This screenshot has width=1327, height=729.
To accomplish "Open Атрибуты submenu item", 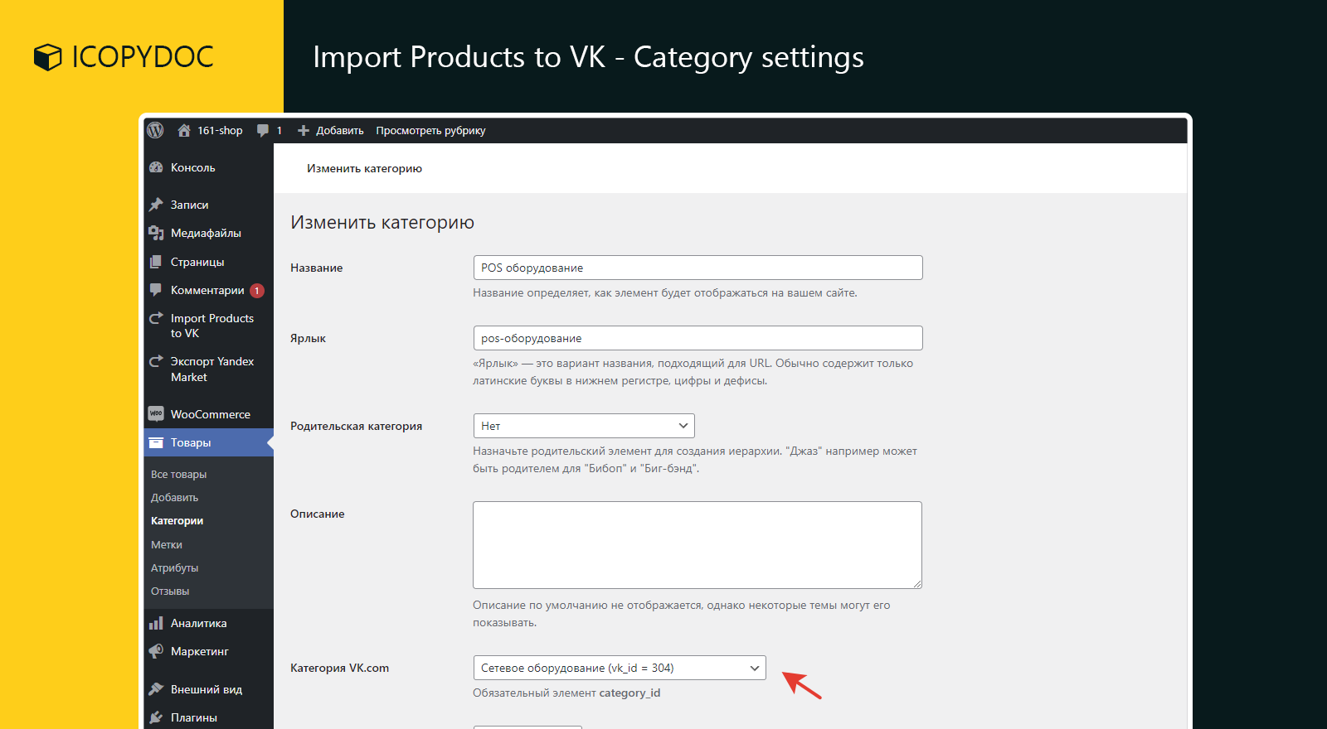I will click(174, 567).
